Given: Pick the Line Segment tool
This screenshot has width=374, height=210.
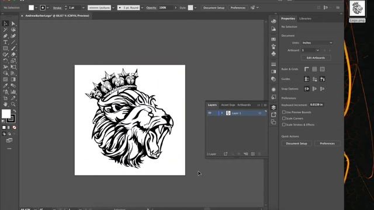Looking at the screenshot, I should click(13, 42).
